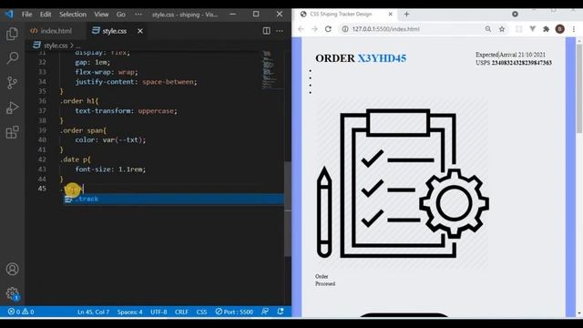This screenshot has height=328, width=583.
Task: Open the Accounts menu icon
Action: 12,269
